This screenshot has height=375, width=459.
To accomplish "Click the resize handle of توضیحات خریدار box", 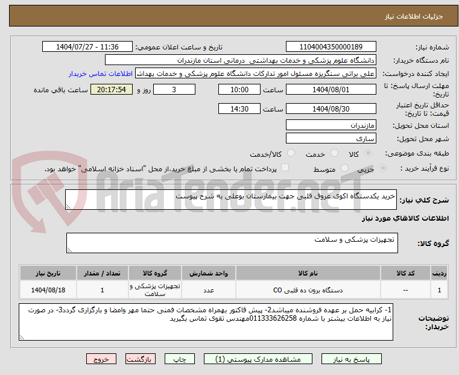I will coord(22,338).
